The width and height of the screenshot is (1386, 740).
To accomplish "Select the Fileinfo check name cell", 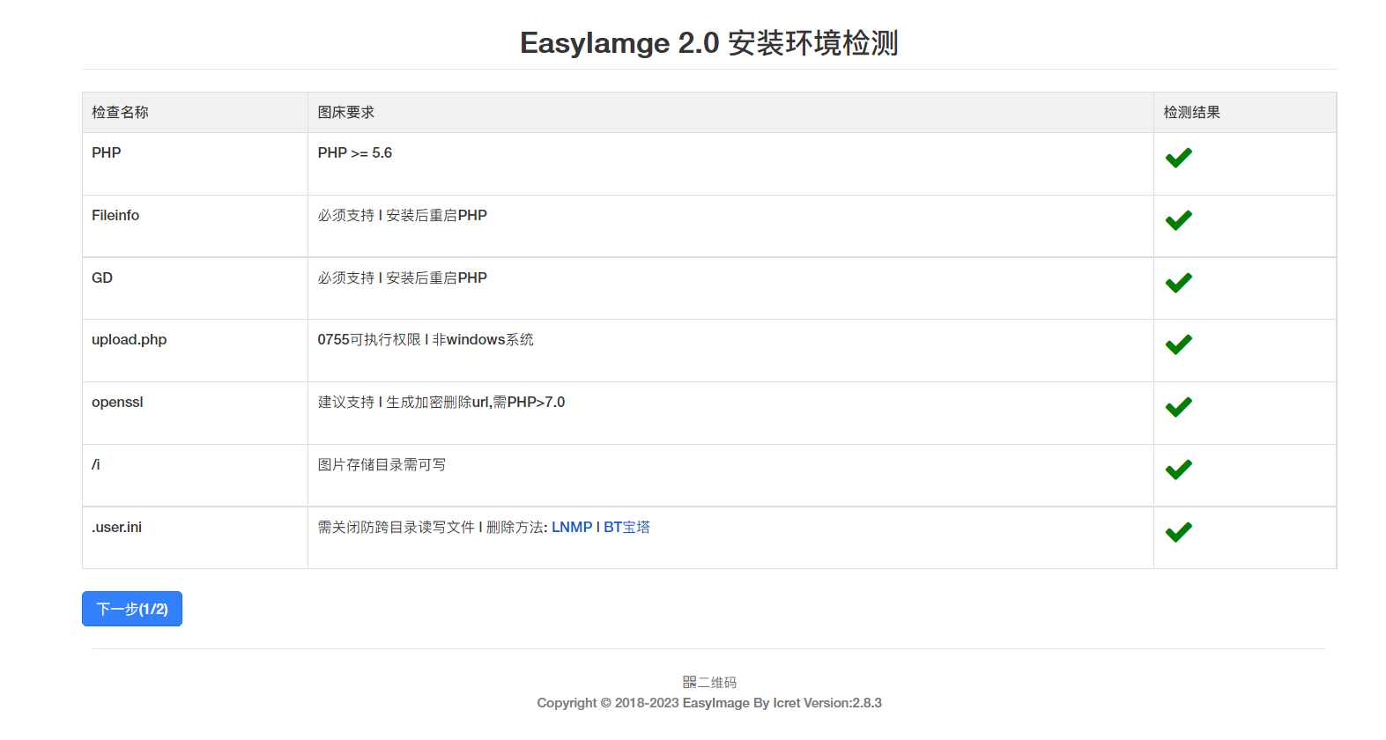I will (x=195, y=226).
